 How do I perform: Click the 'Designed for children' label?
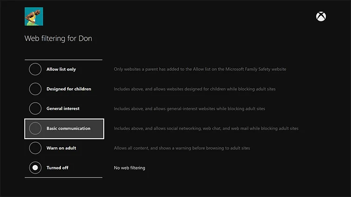pos(69,89)
